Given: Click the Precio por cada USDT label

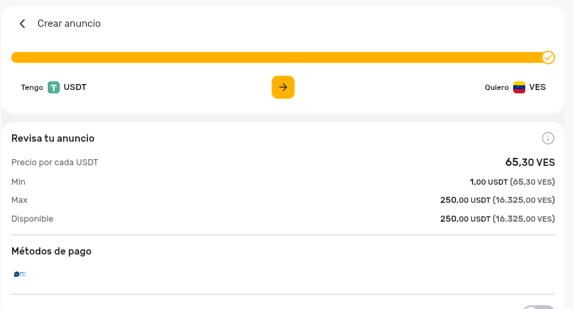Looking at the screenshot, I should click(55, 163).
